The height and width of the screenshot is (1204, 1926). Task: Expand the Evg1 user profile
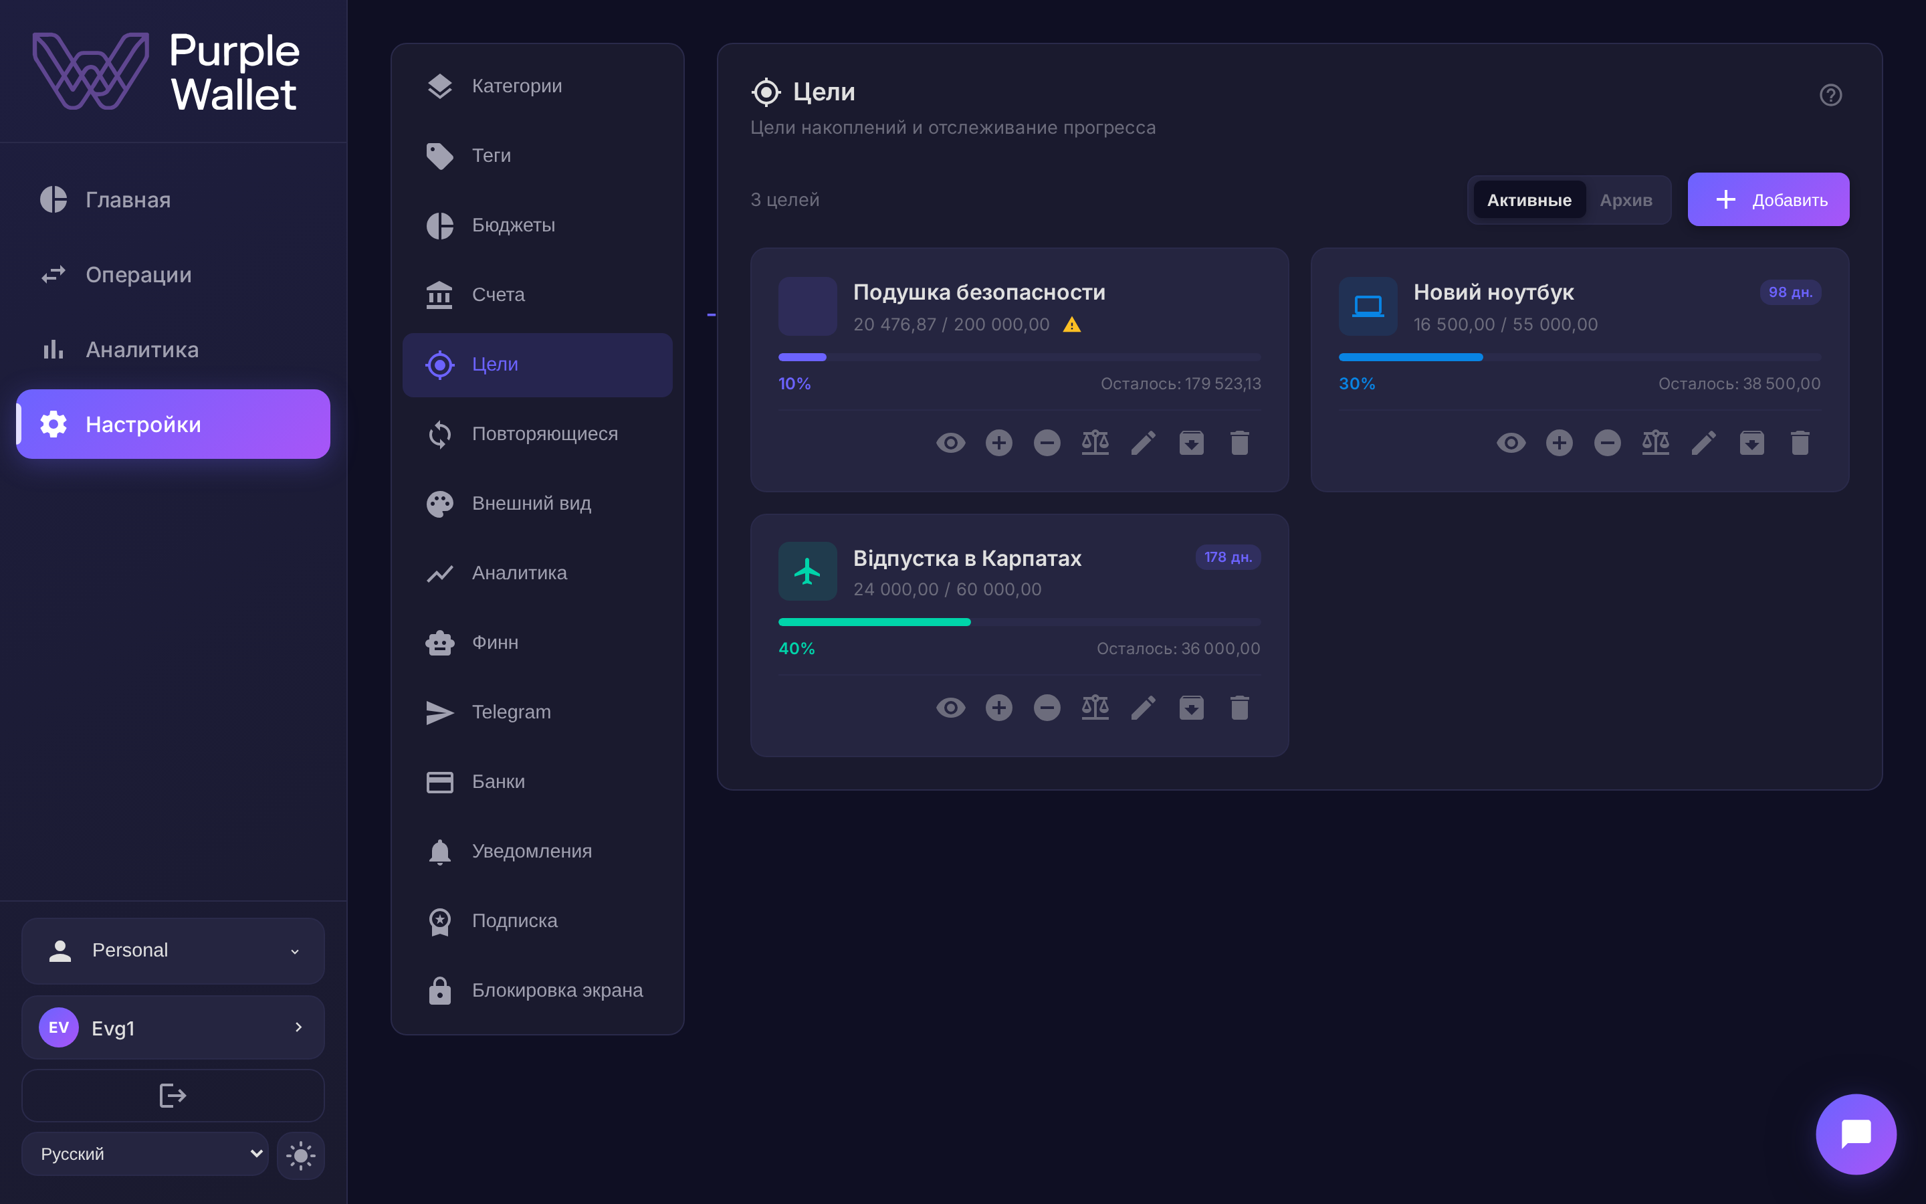click(x=173, y=1027)
